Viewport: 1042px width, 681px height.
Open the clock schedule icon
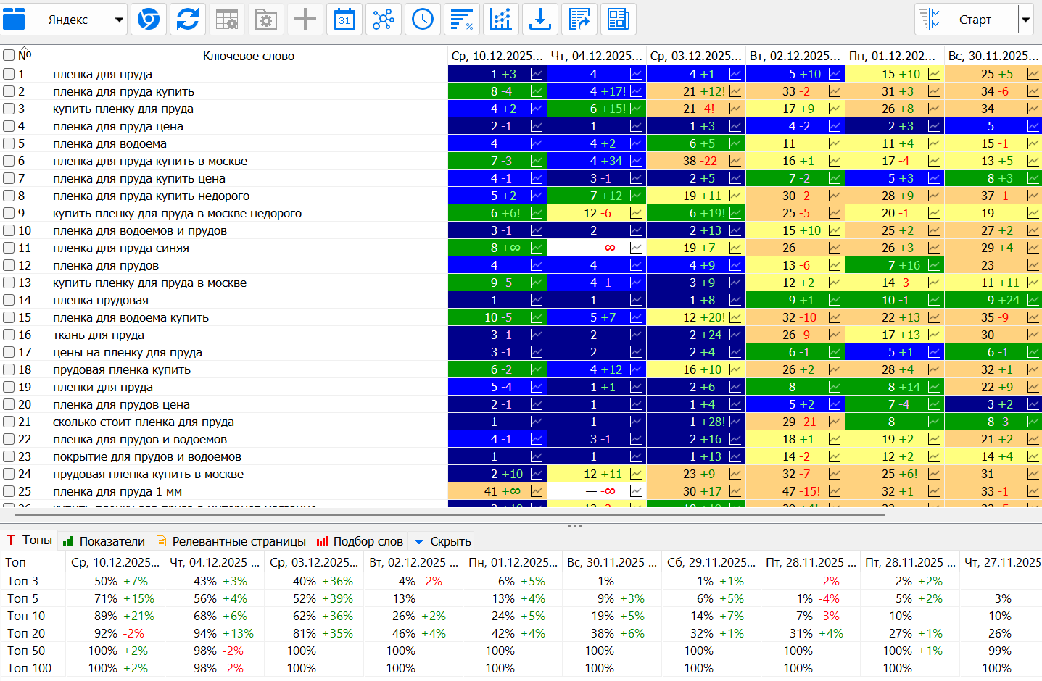click(x=423, y=19)
